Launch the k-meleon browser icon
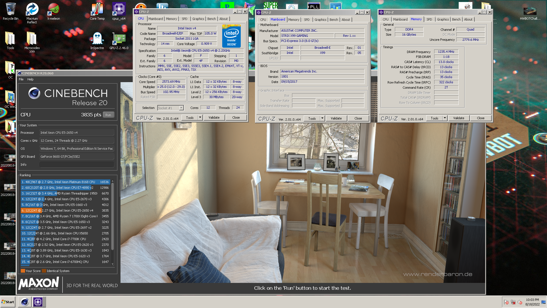Image resolution: width=547 pixels, height=308 pixels. point(54,11)
